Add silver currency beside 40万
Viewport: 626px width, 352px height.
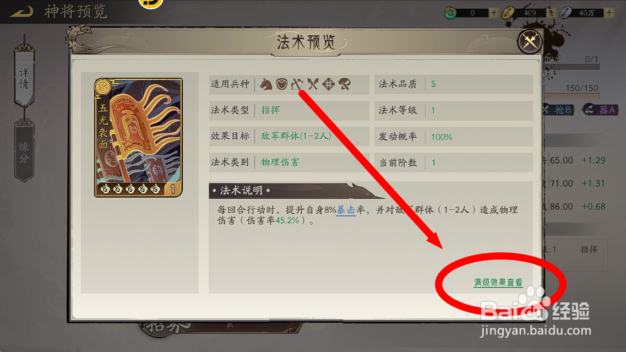[x=609, y=13]
